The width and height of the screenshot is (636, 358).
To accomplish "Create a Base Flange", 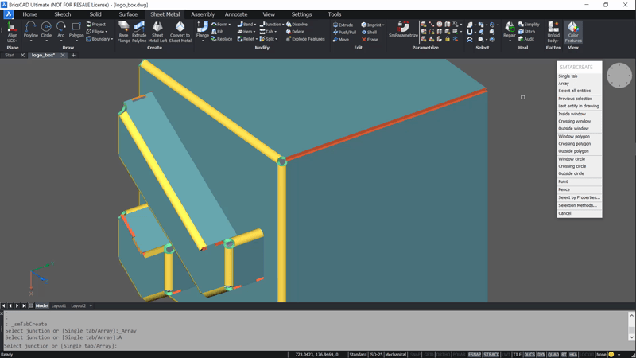I will (x=124, y=32).
